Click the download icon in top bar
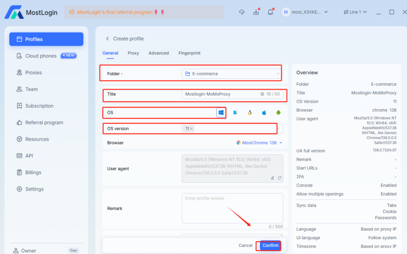Image resolution: width=407 pixels, height=254 pixels. point(256,12)
